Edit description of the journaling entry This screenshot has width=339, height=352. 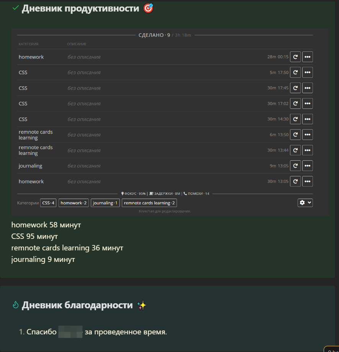pyautogui.click(x=84, y=166)
